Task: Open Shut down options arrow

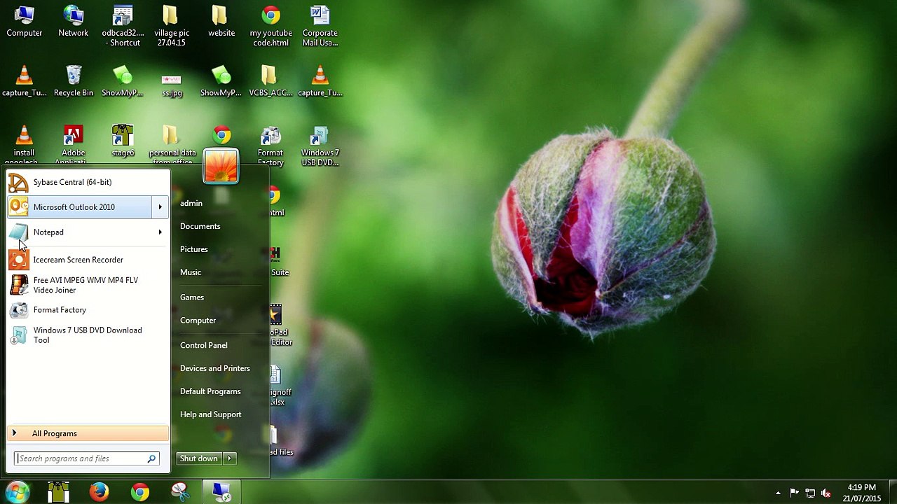Action: [x=229, y=458]
